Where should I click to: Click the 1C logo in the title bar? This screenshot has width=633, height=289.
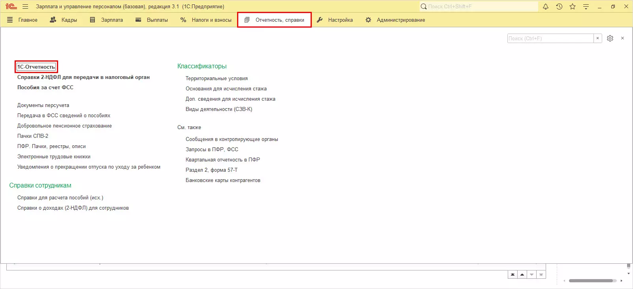click(11, 7)
